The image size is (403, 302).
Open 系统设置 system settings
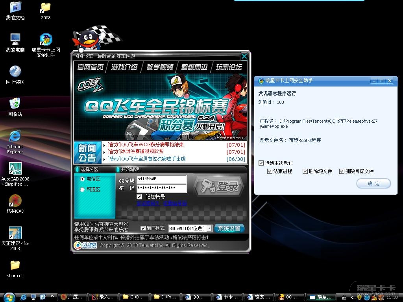[229, 228]
